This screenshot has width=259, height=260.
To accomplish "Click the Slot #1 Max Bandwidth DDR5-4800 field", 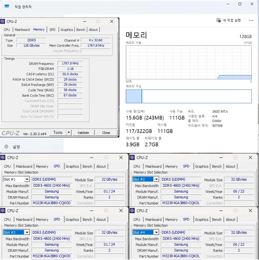I will coord(52,185).
